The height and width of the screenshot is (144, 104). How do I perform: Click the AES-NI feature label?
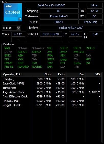[9, 67]
